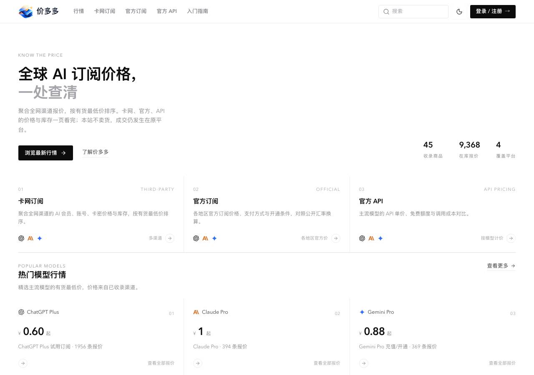The width and height of the screenshot is (534, 375).
Task: Click the 45 收录商品 statistic
Action: 433,150
